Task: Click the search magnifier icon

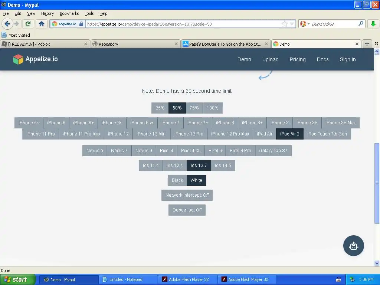Action: pyautogui.click(x=361, y=23)
